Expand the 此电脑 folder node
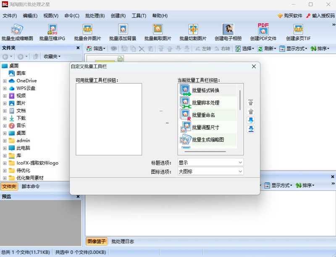Image resolution: width=336 pixels, height=257 pixels. click(x=5, y=148)
